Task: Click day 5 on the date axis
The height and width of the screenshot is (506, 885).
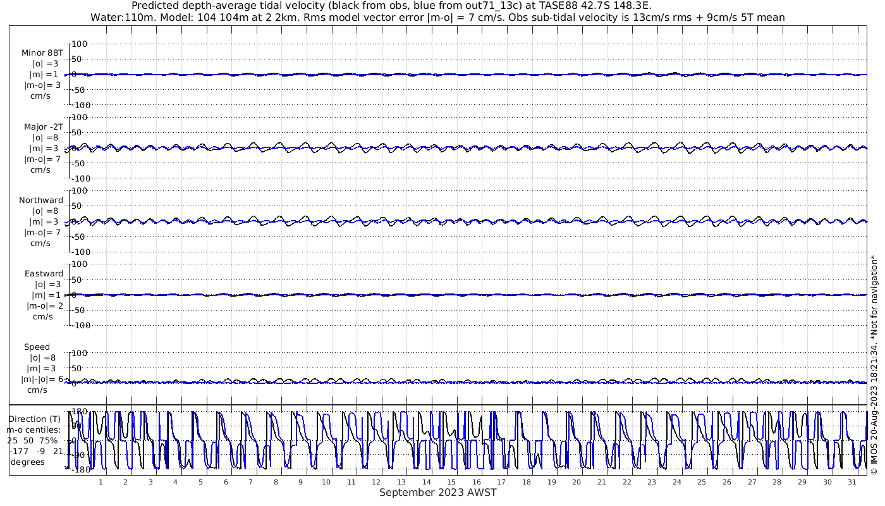Action: point(200,482)
